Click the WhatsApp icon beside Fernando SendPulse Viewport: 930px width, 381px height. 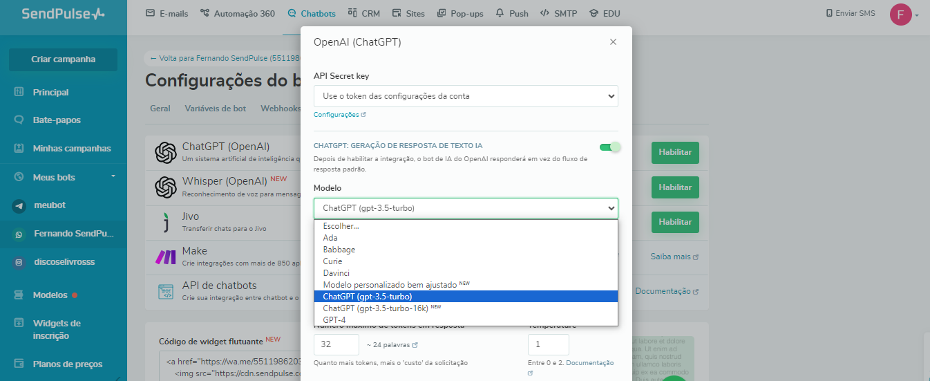tap(19, 234)
